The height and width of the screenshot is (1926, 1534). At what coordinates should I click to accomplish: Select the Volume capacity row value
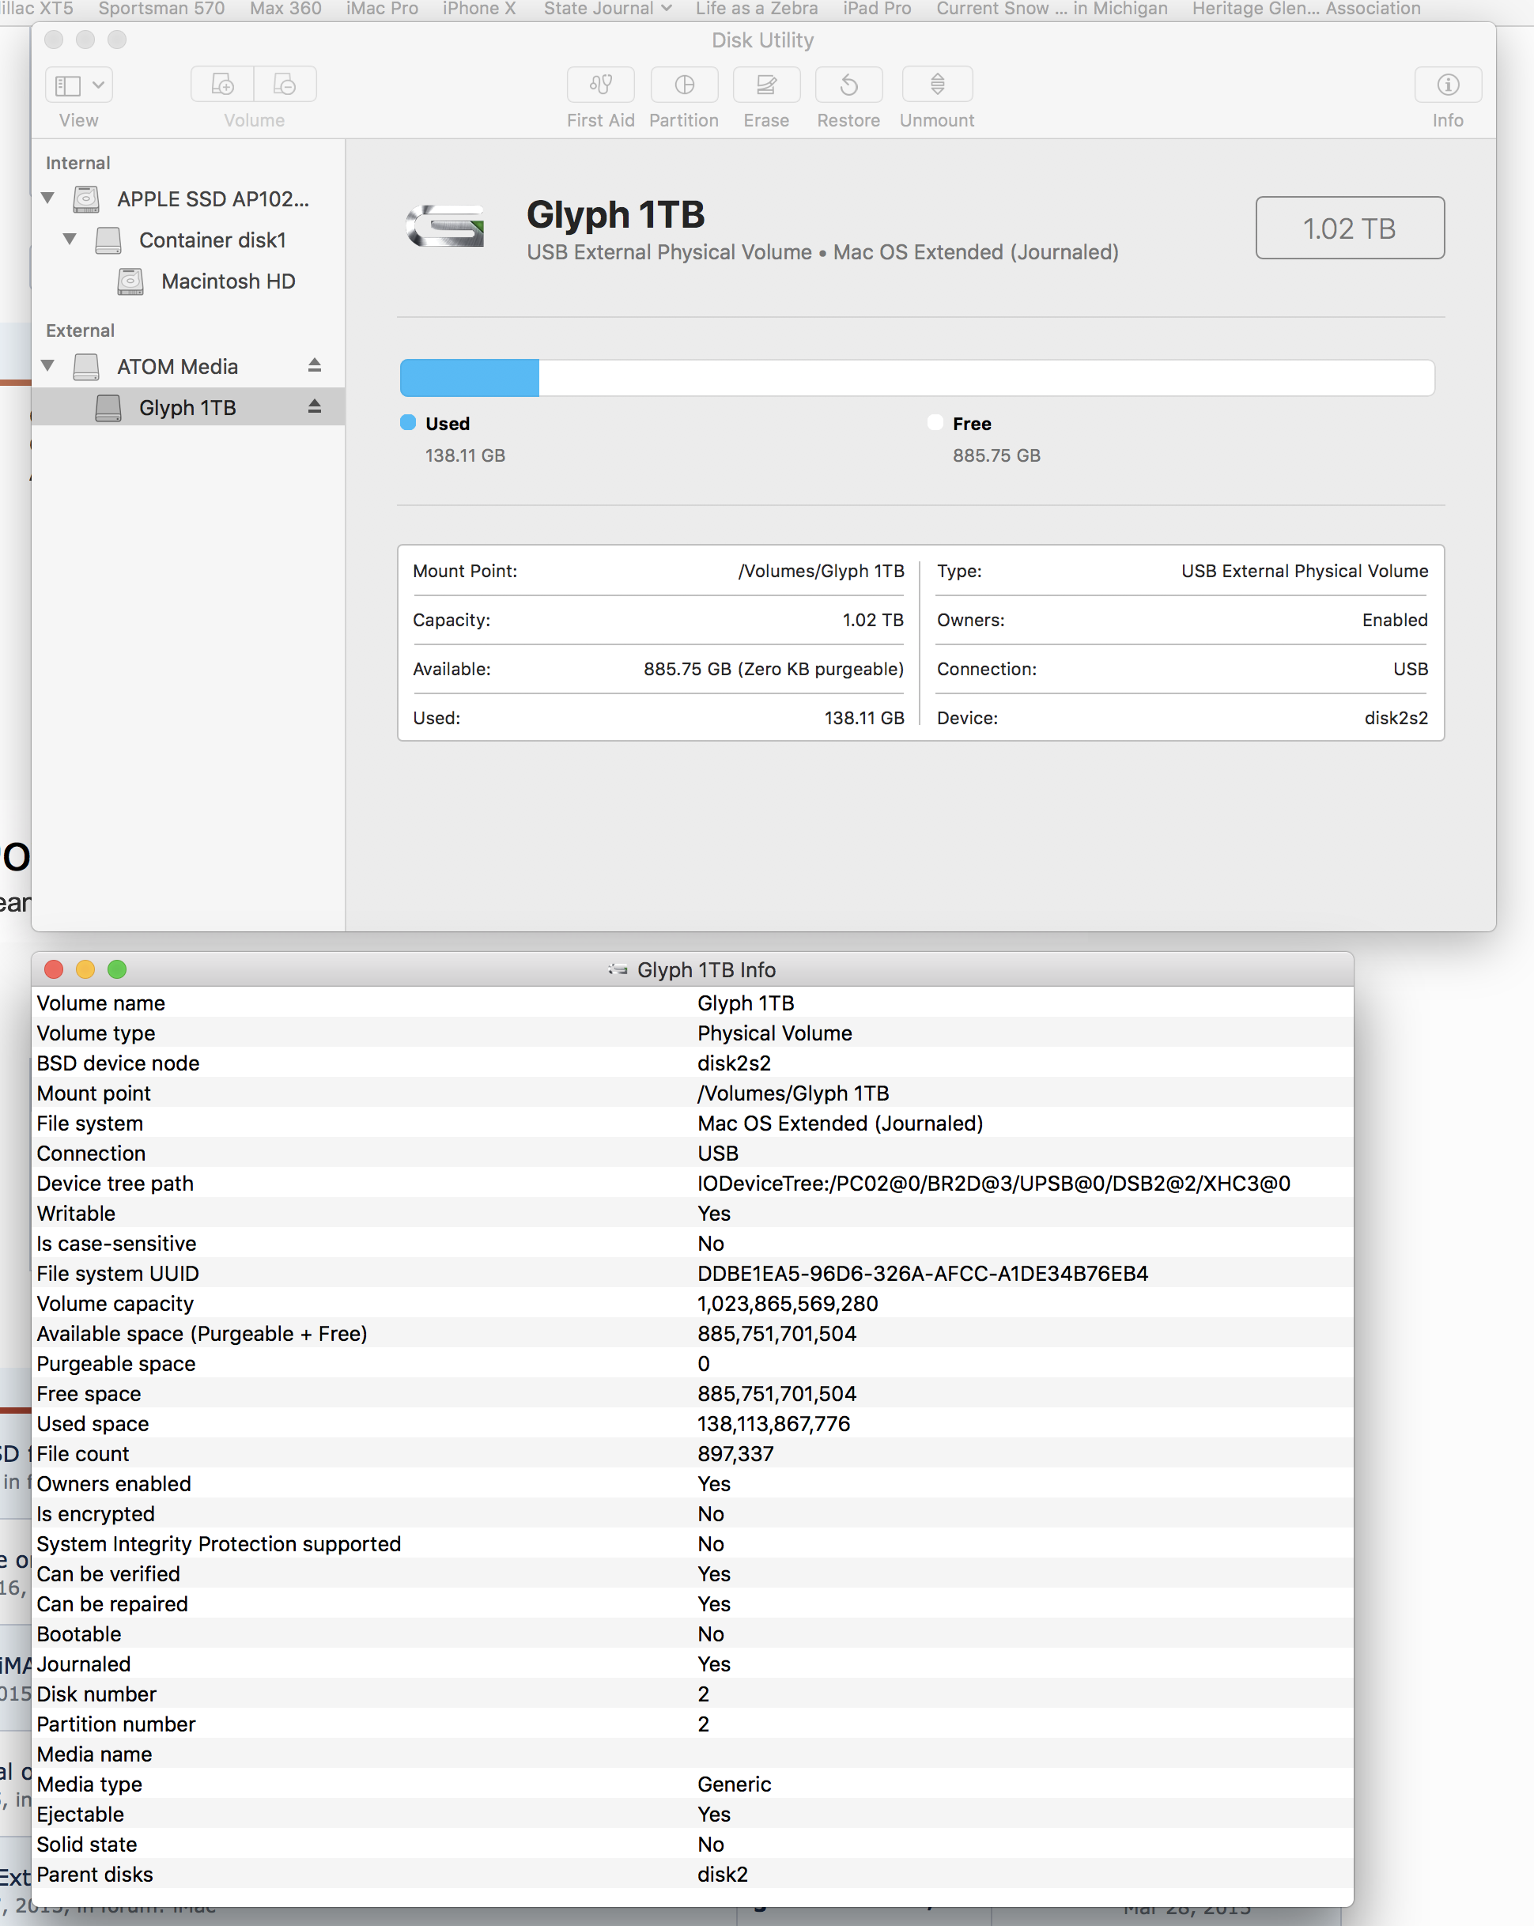tap(787, 1303)
